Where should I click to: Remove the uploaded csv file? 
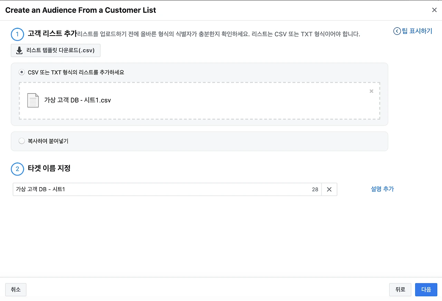tap(371, 91)
